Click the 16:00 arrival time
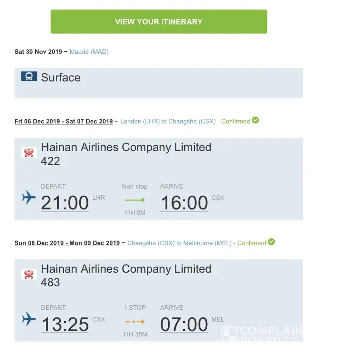The width and height of the screenshot is (340, 355). 184,203
